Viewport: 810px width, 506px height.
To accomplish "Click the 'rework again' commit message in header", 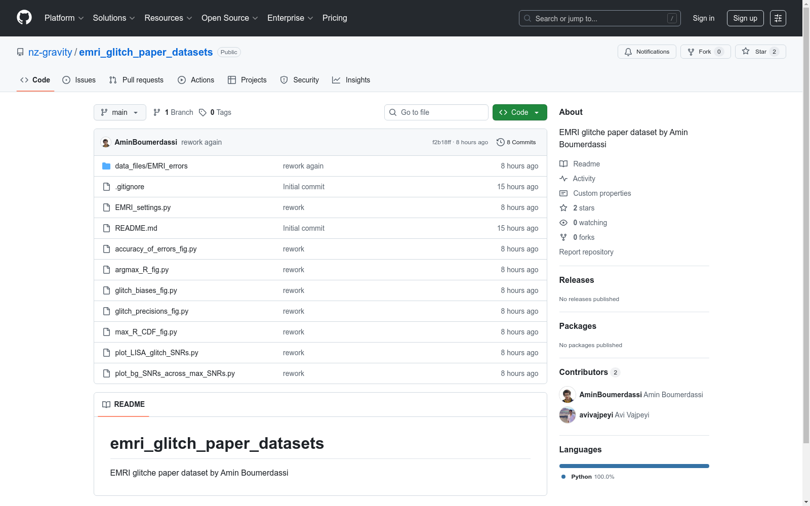I will tap(201, 142).
